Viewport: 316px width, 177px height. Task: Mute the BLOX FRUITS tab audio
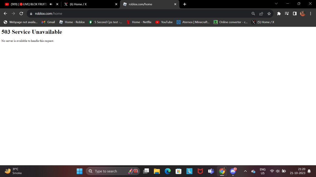coord(51,4)
